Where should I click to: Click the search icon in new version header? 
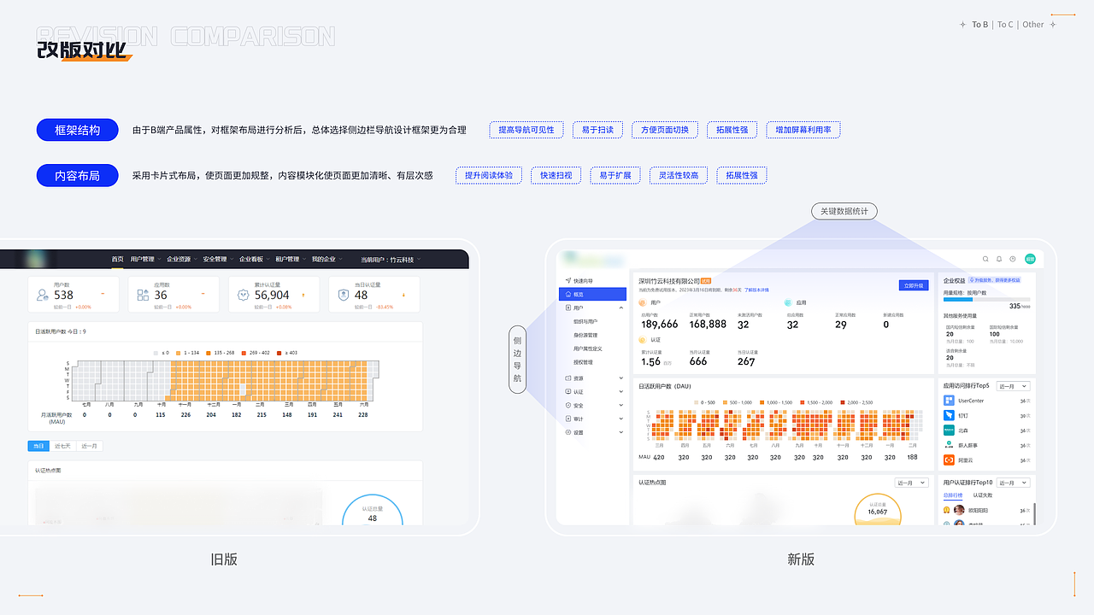(x=985, y=259)
